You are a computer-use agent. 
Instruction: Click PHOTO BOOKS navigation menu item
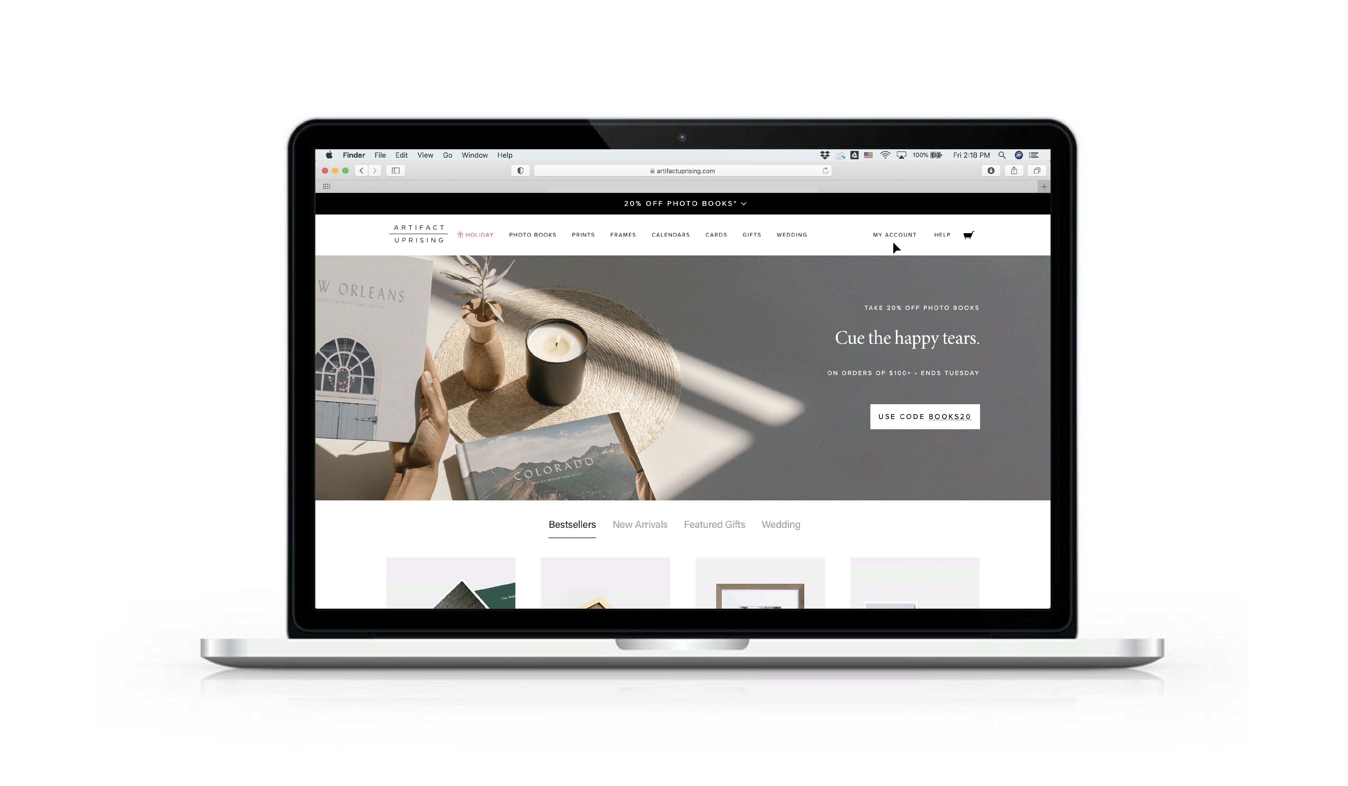click(533, 235)
